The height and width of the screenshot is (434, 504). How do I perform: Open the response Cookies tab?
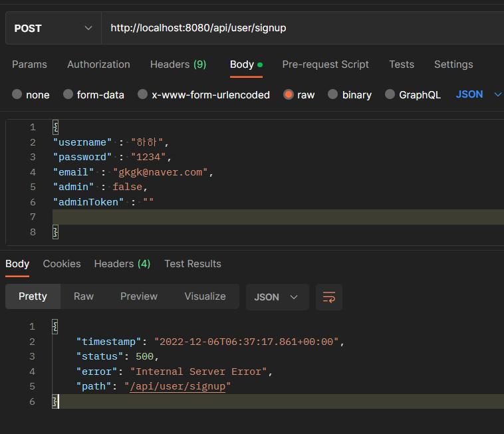click(x=62, y=264)
